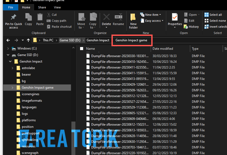Viewport: 227px width, 155px height.
Task: Go back to previous folder
Action: point(8,40)
